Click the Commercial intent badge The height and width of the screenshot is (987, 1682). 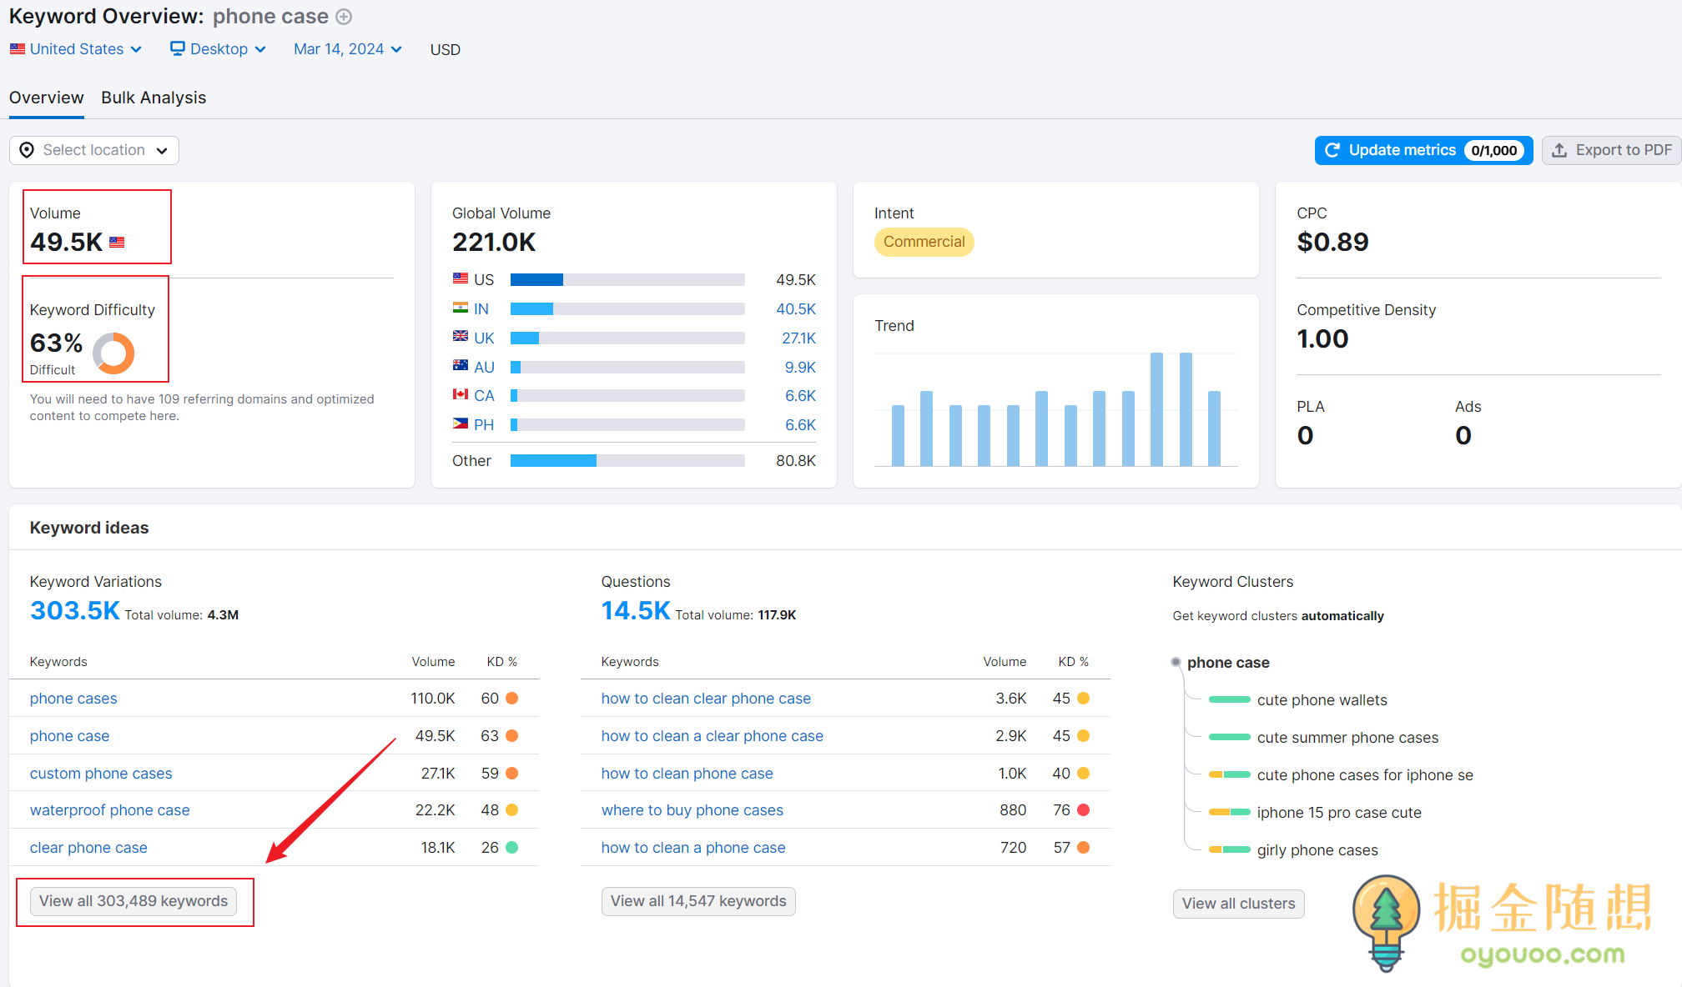click(x=924, y=242)
